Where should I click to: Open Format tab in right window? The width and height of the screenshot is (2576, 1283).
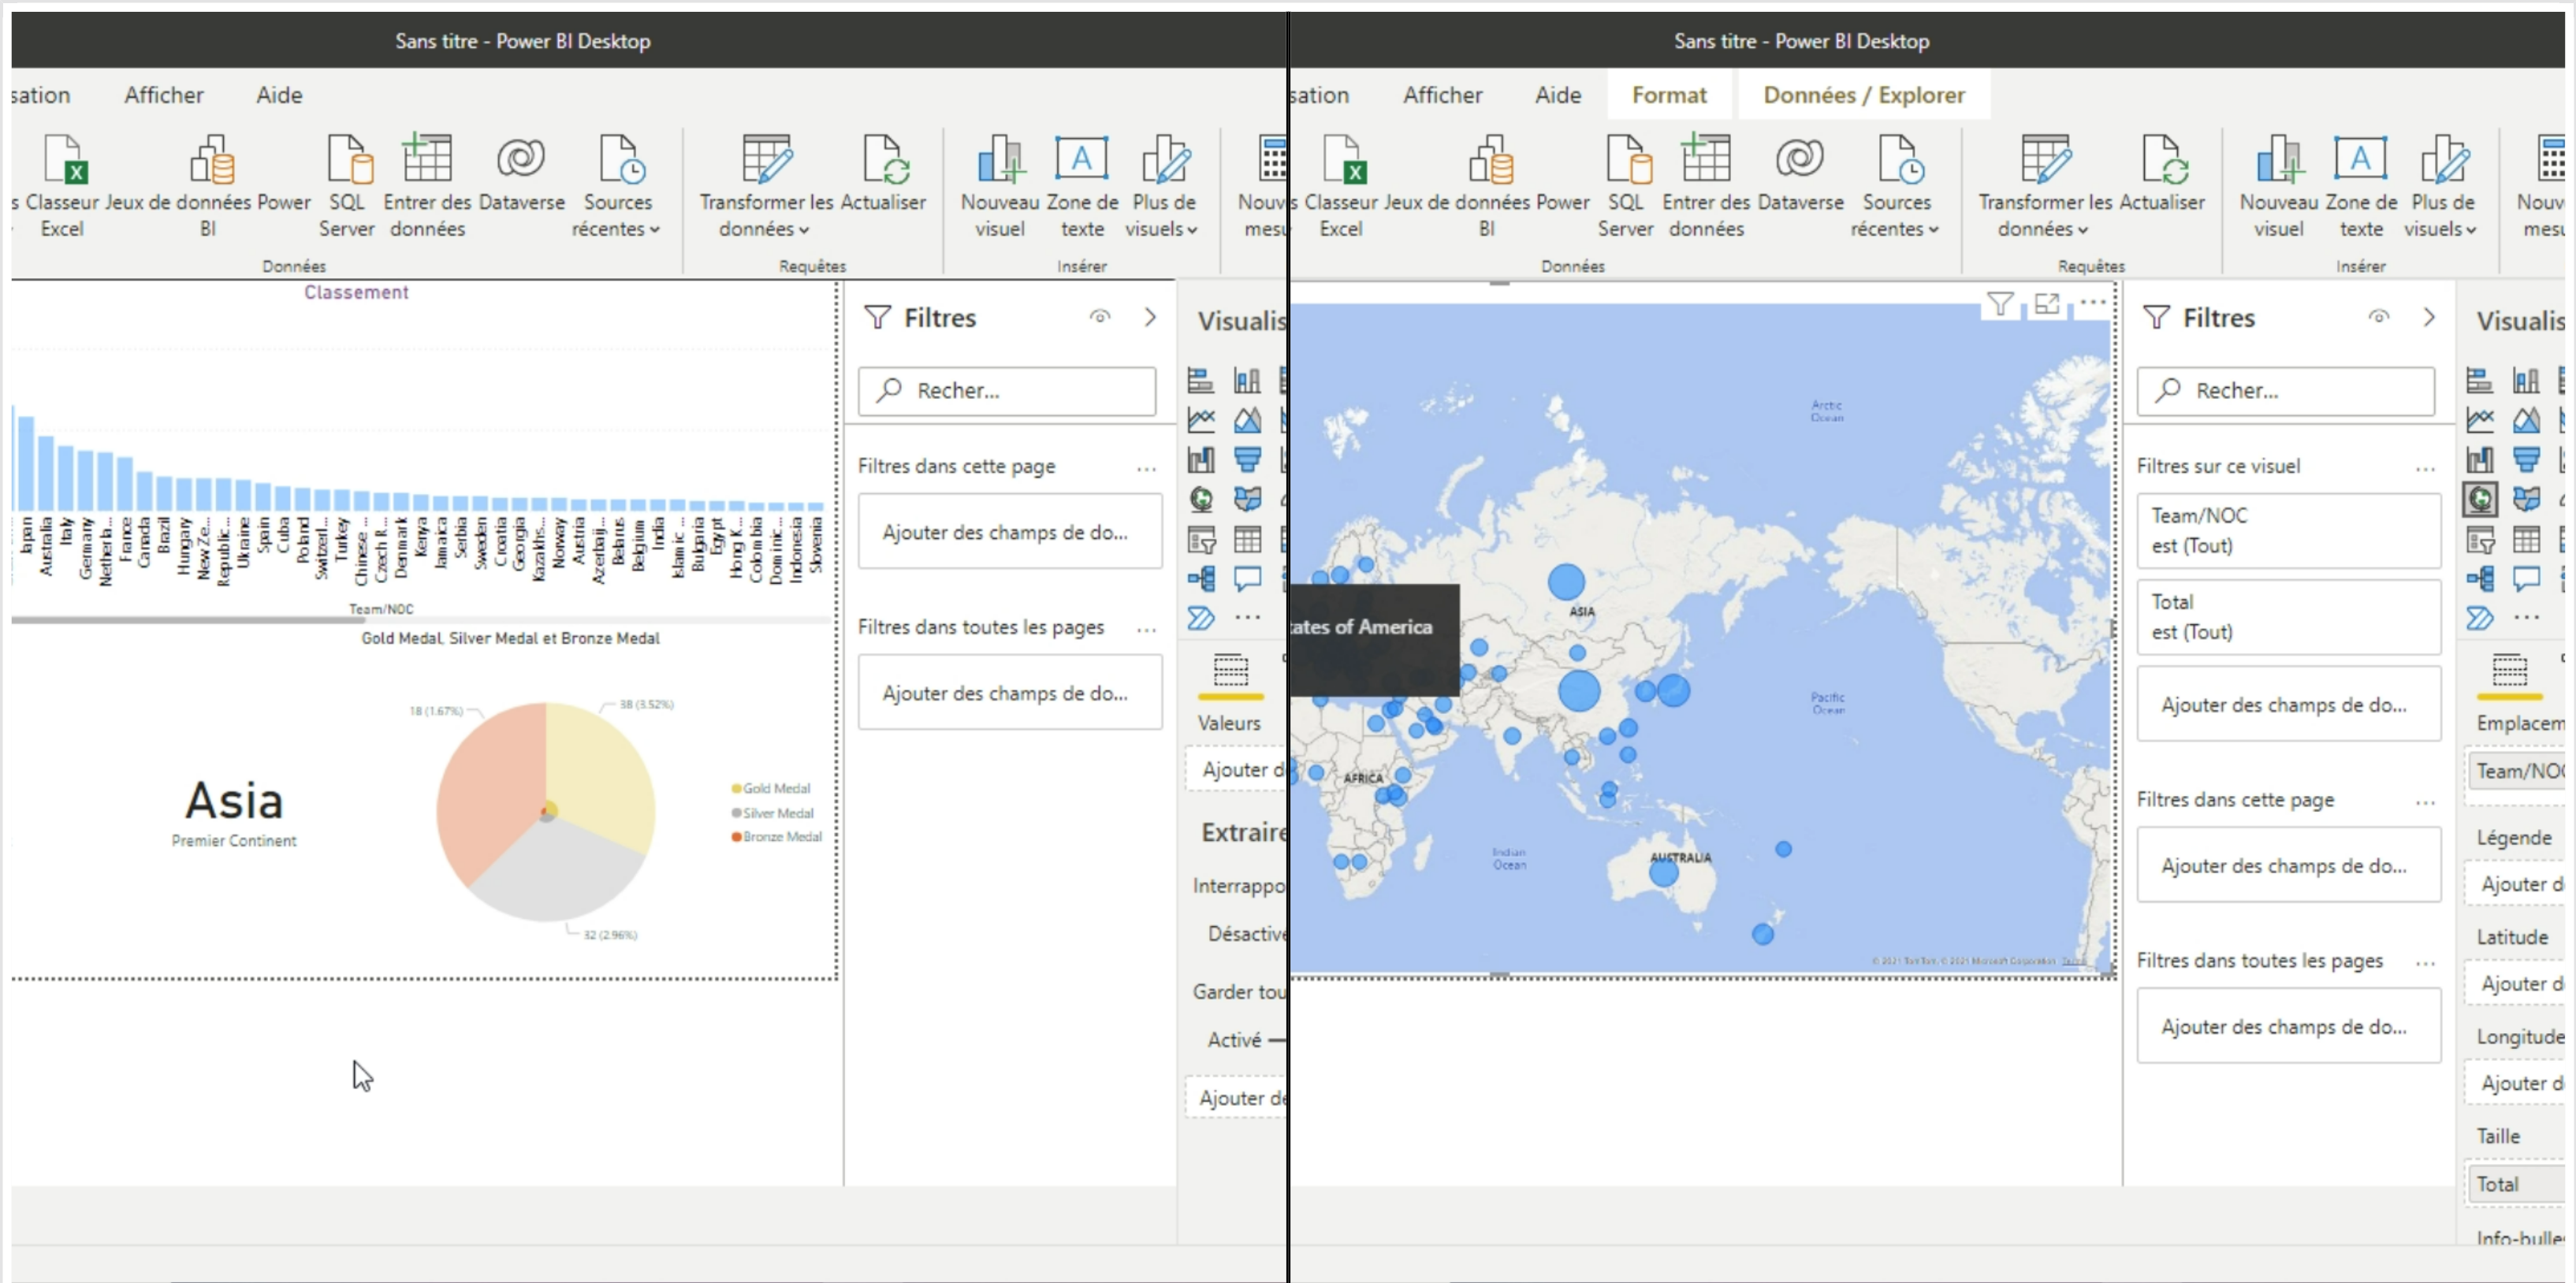pyautogui.click(x=1669, y=95)
